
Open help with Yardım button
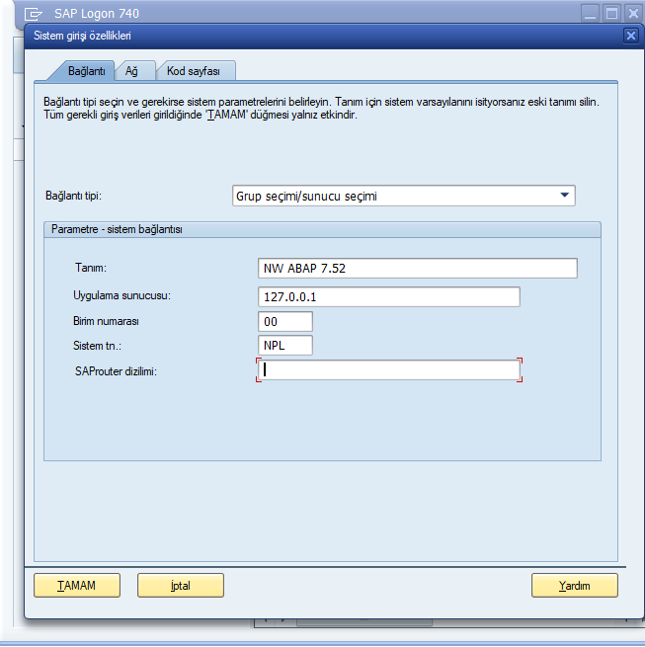[575, 585]
